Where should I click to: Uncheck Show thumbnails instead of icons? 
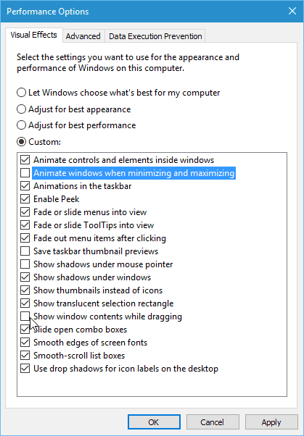(x=25, y=290)
